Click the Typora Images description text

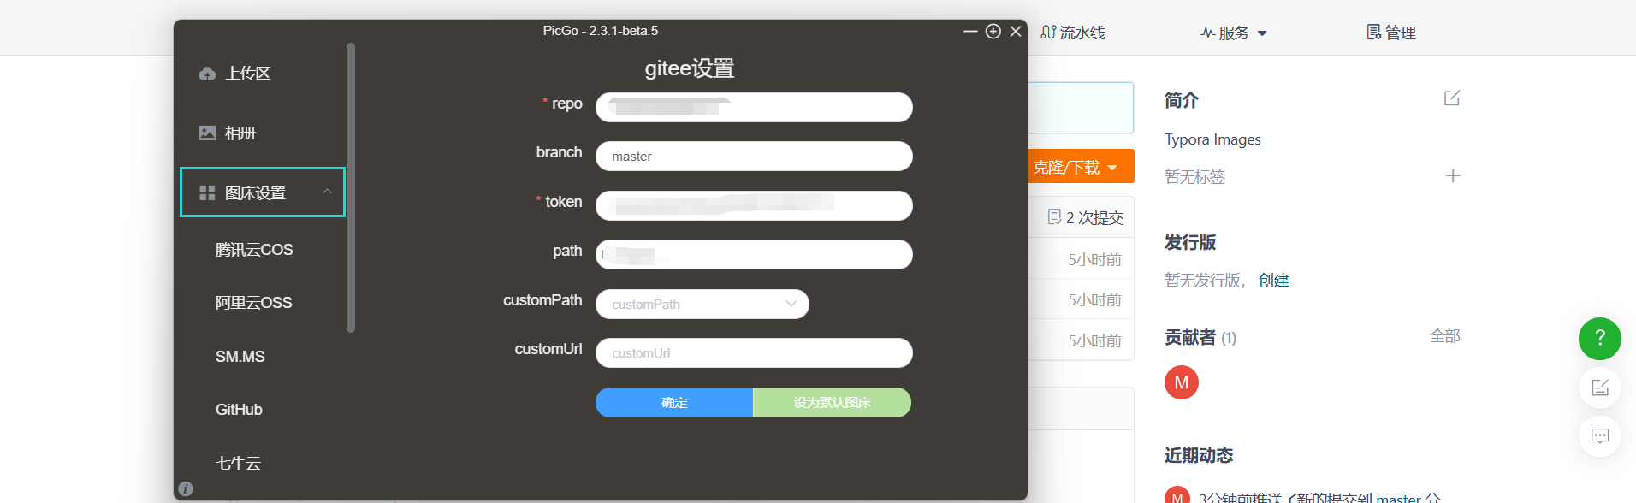click(1212, 139)
